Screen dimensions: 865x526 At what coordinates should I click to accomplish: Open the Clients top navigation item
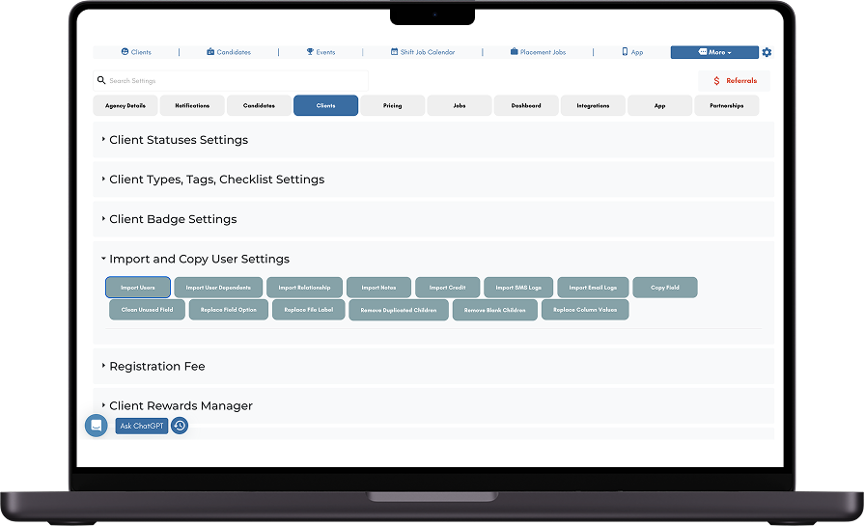tap(136, 52)
